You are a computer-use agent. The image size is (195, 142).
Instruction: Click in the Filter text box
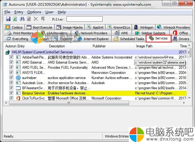tap(85, 19)
